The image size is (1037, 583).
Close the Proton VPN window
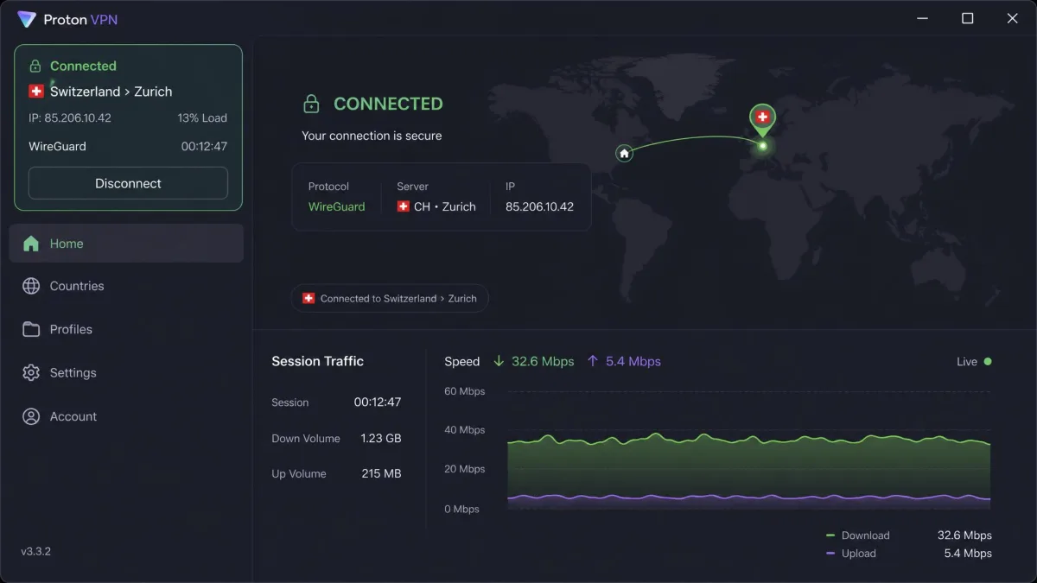1013,18
